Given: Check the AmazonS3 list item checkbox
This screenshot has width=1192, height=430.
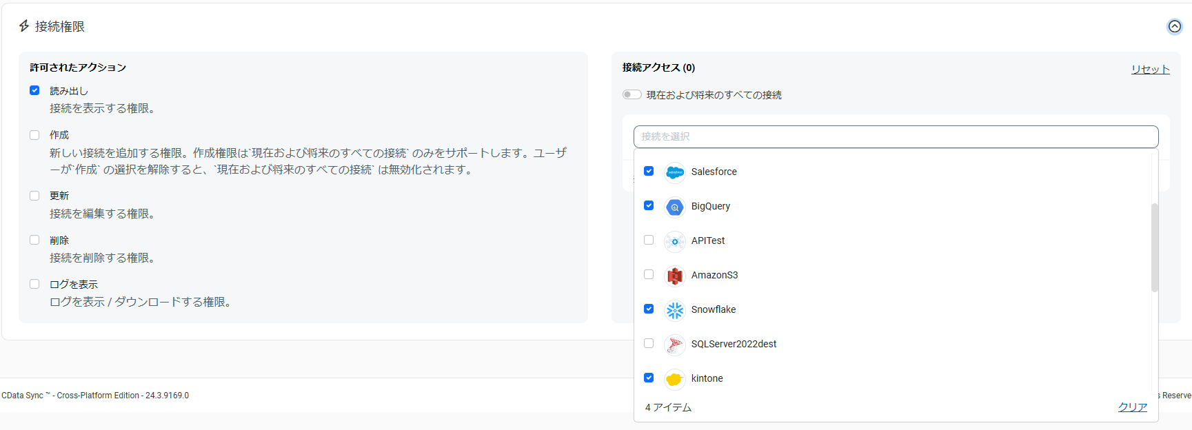Looking at the screenshot, I should [649, 274].
